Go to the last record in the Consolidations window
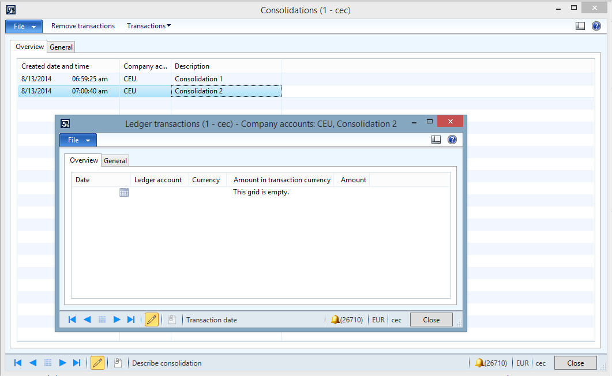The image size is (612, 376). click(77, 363)
